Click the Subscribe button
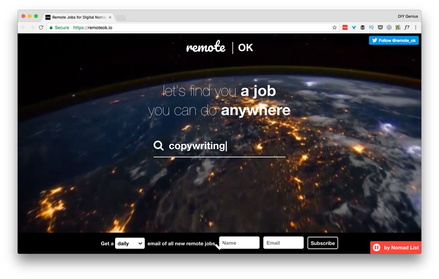 (322, 243)
